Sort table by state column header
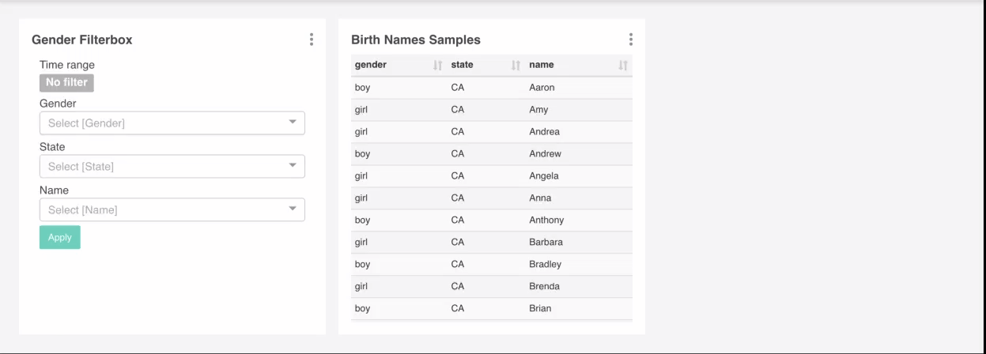The width and height of the screenshot is (986, 354). (x=463, y=65)
